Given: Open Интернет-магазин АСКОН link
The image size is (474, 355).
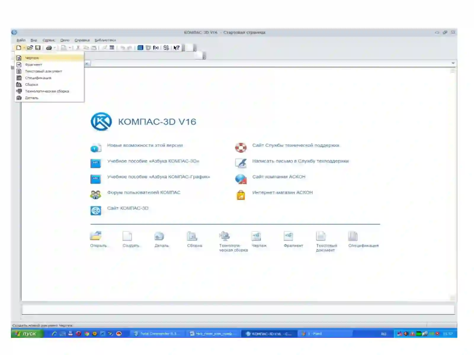Looking at the screenshot, I should (282, 192).
